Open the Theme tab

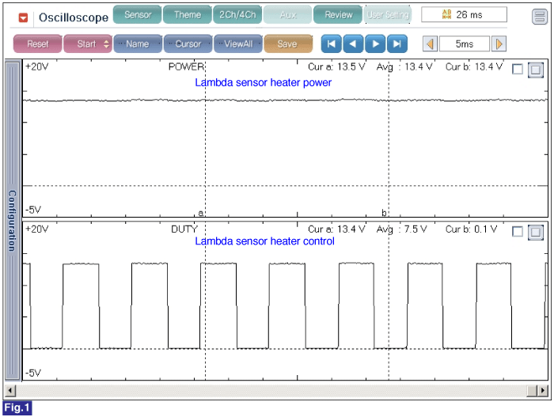pos(188,14)
